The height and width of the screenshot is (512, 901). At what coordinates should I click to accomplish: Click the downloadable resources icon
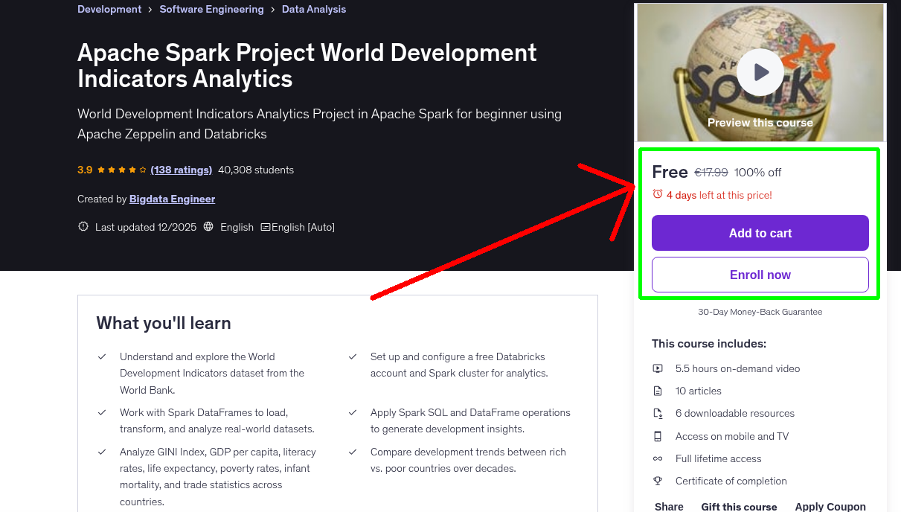pyautogui.click(x=658, y=413)
